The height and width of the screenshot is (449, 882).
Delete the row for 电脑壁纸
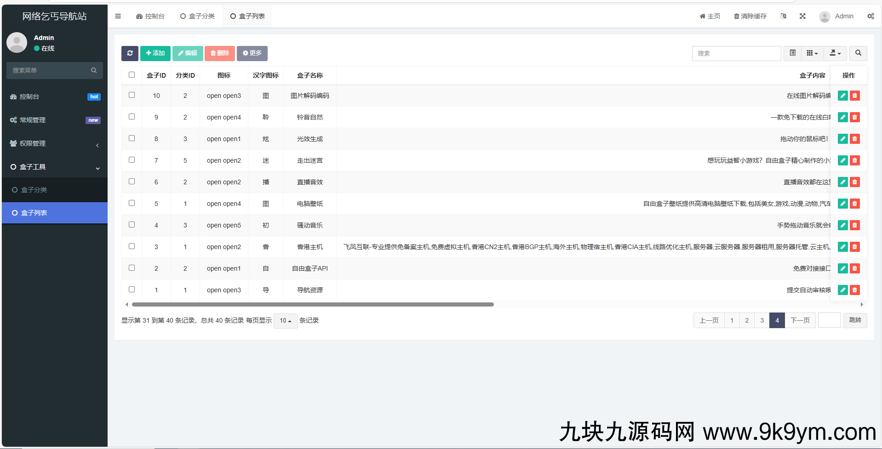coord(854,204)
